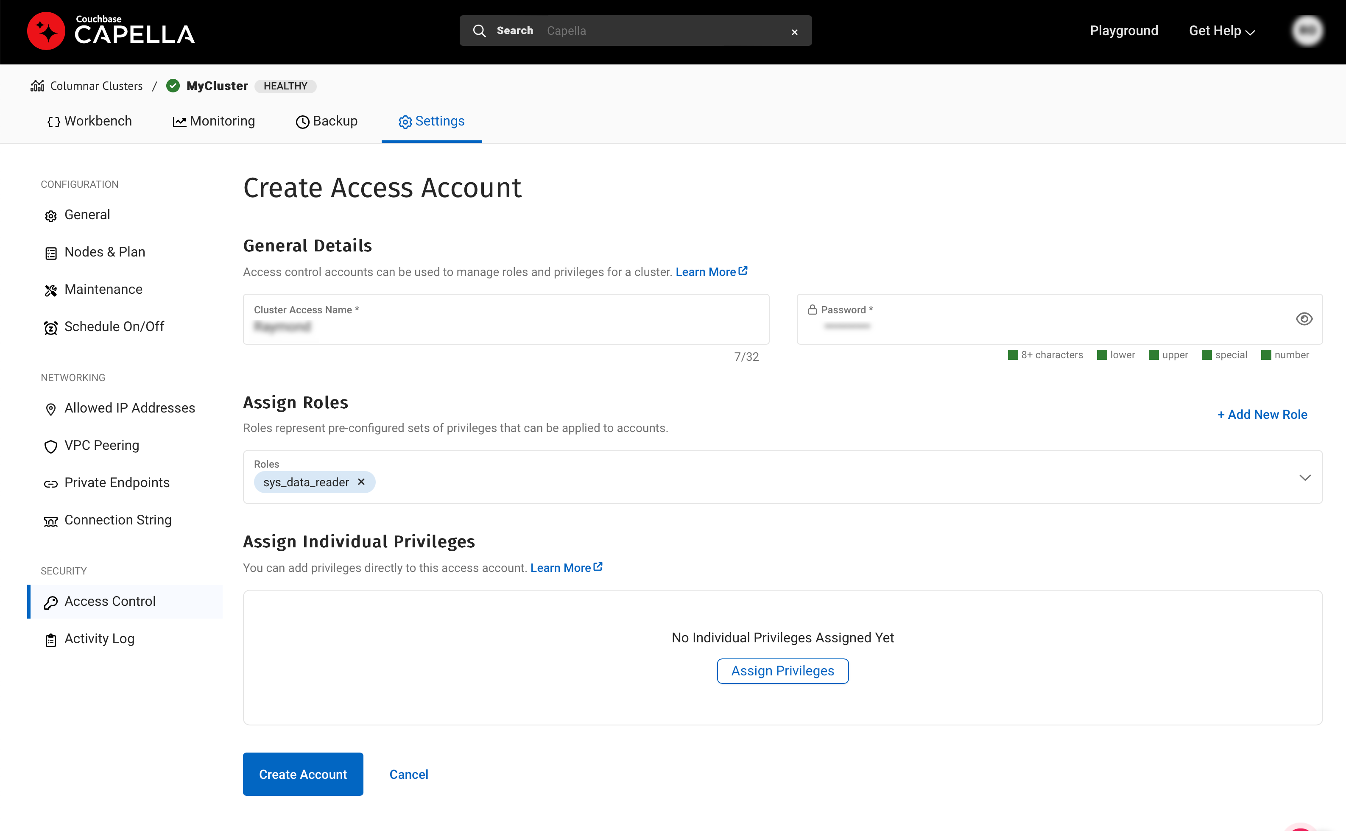
Task: Click the Monitoring nav icon
Action: (x=179, y=121)
